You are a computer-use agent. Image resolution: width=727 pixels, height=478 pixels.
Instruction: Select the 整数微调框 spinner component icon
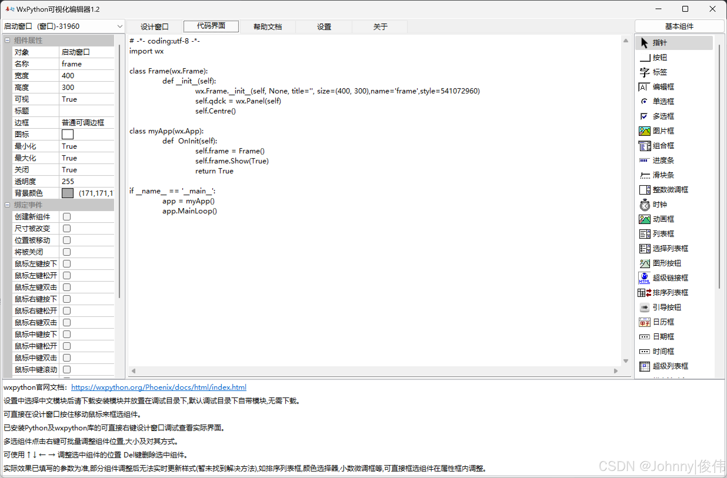click(645, 190)
